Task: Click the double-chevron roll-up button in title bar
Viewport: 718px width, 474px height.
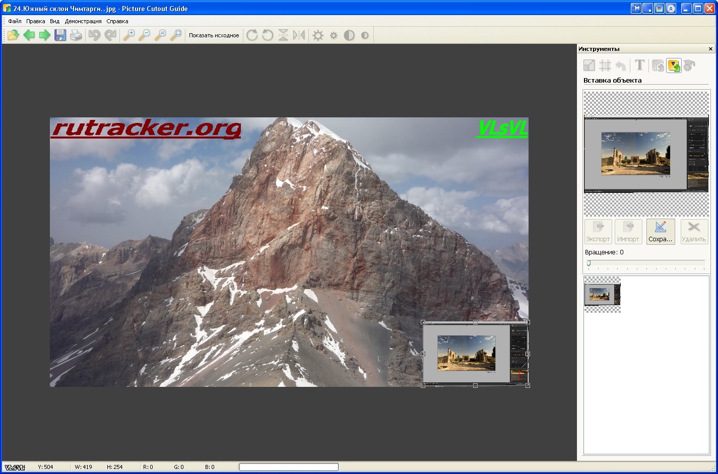Action: (671, 9)
